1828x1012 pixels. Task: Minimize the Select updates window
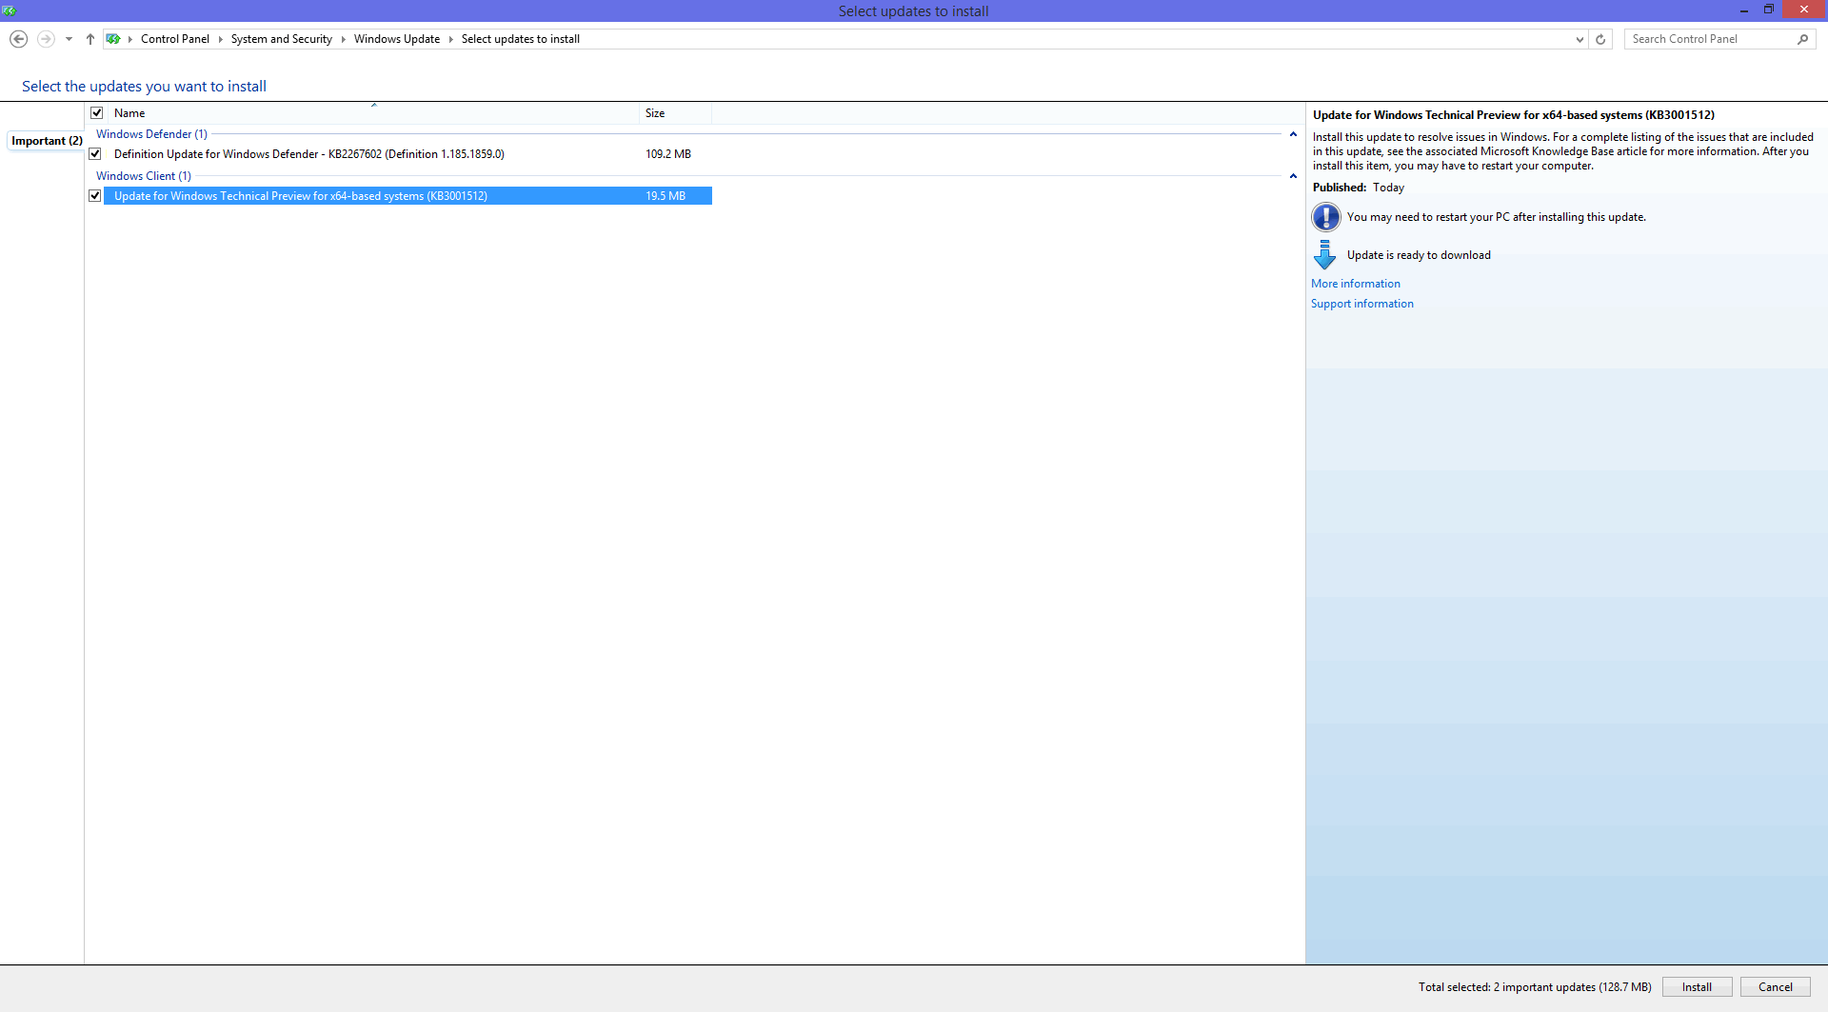point(1744,10)
